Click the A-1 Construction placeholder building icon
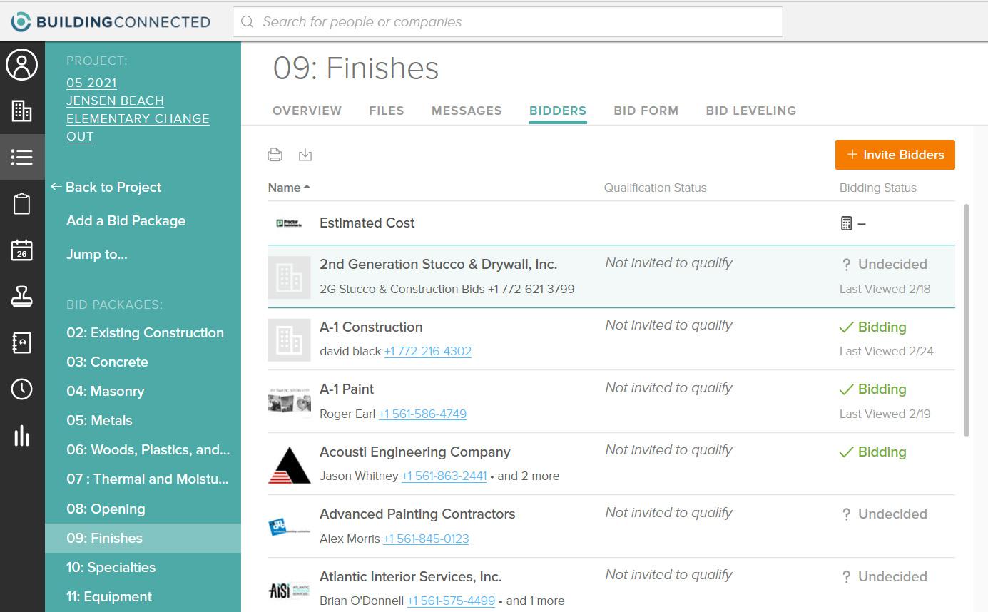The image size is (988, 612). click(289, 340)
